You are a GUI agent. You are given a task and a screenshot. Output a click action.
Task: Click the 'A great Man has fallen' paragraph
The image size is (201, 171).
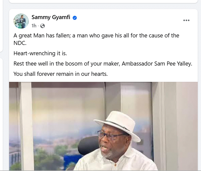96,39
